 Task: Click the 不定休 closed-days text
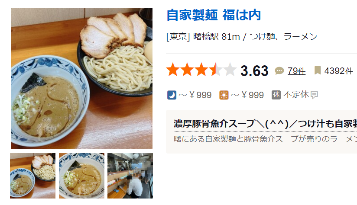click(x=296, y=95)
